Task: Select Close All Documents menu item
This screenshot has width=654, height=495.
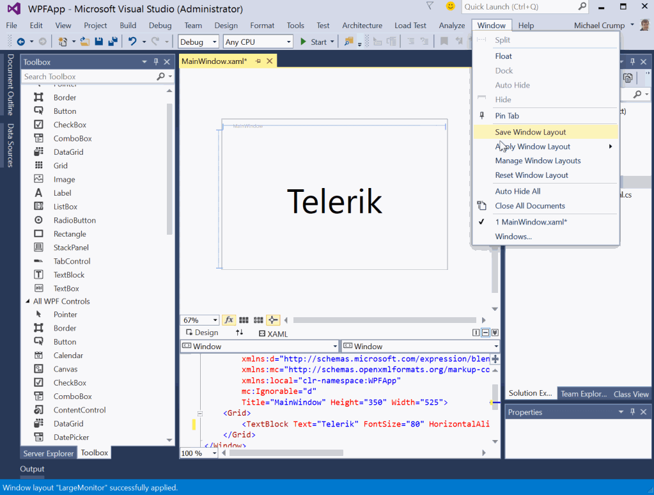Action: (x=545, y=206)
